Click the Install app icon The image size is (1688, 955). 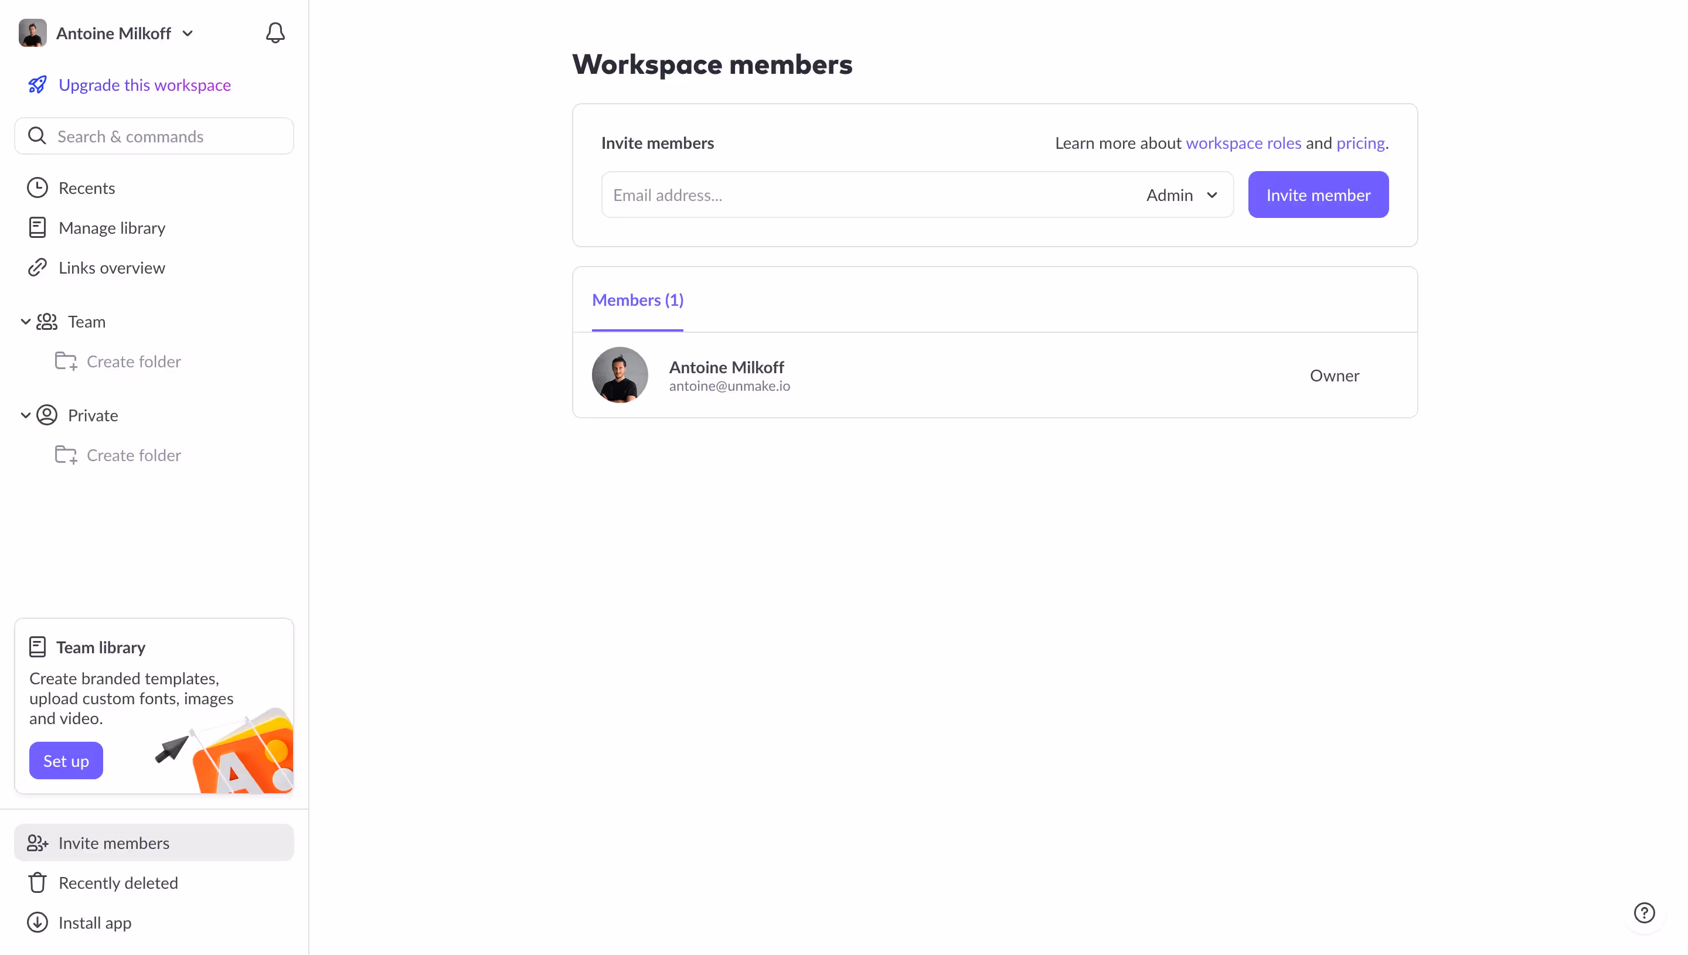pyautogui.click(x=38, y=922)
